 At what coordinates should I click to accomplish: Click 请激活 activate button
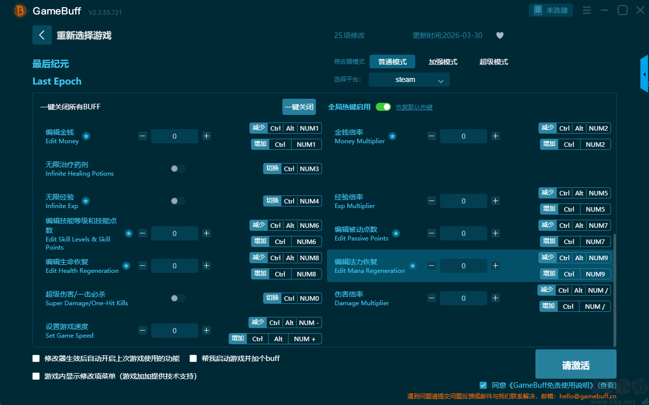pyautogui.click(x=576, y=364)
